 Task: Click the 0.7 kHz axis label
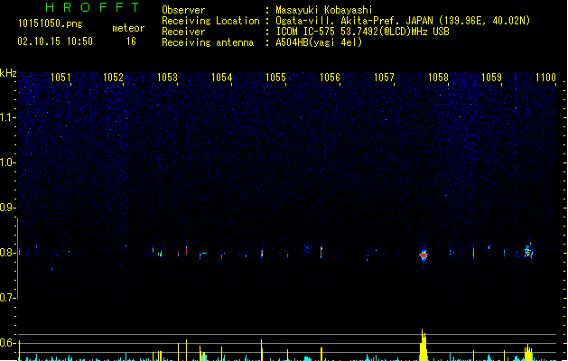7,298
